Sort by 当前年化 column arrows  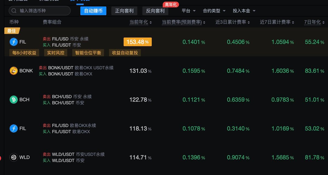151,22
